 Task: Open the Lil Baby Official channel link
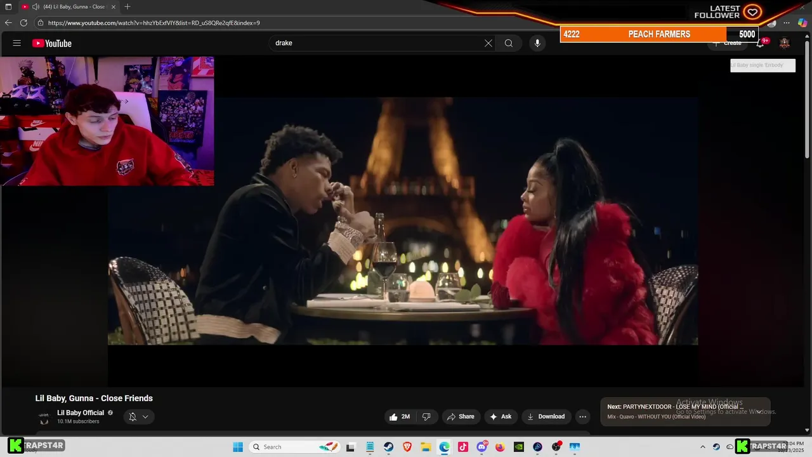coord(81,413)
